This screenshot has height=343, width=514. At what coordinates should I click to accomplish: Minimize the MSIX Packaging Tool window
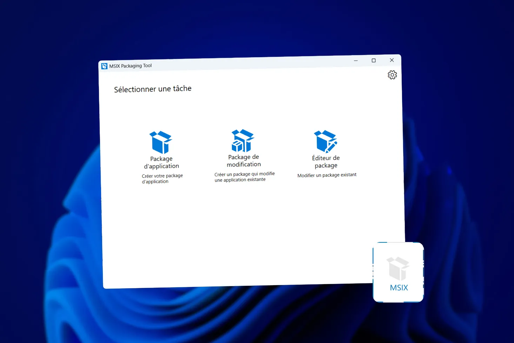(x=356, y=61)
